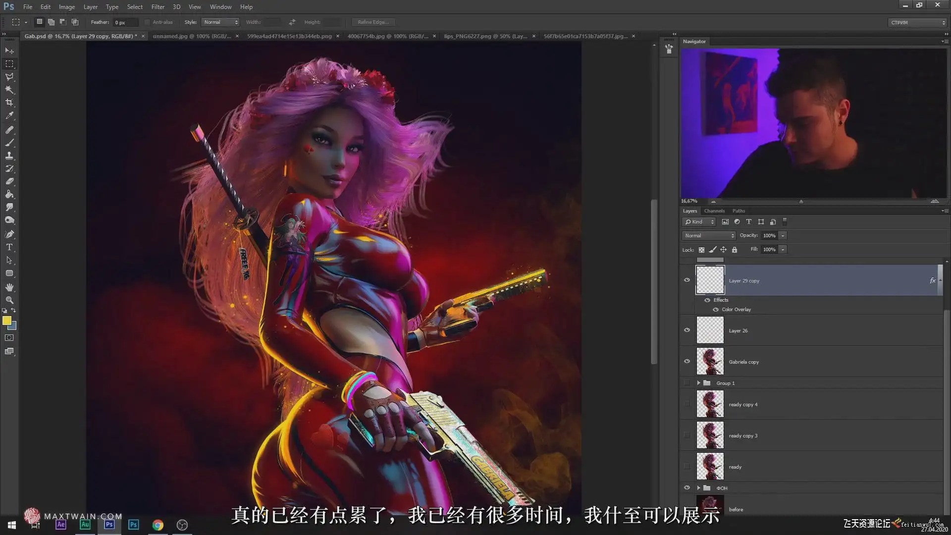Select the Move tool

click(9, 51)
